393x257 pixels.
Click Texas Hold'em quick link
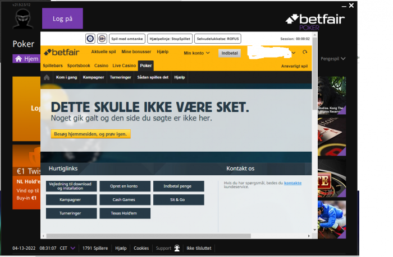coord(125,213)
